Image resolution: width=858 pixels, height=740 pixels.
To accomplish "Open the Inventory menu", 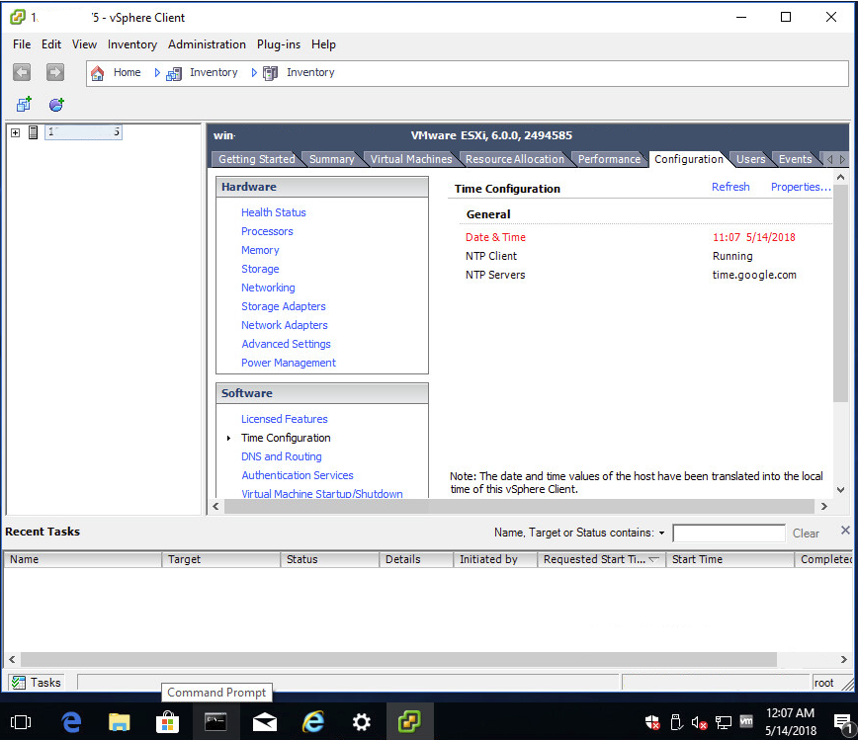I will click(131, 44).
